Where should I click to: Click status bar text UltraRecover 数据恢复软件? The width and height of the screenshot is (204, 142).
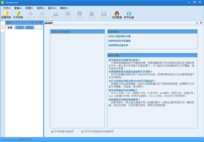[x=17, y=140]
